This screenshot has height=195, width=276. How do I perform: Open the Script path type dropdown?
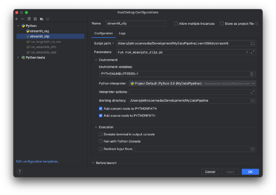click(x=113, y=44)
